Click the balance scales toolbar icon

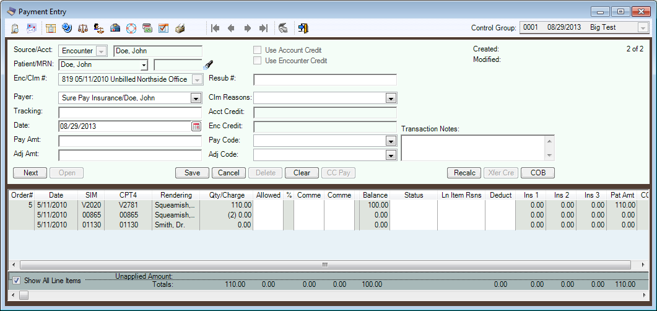pyautogui.click(x=83, y=28)
